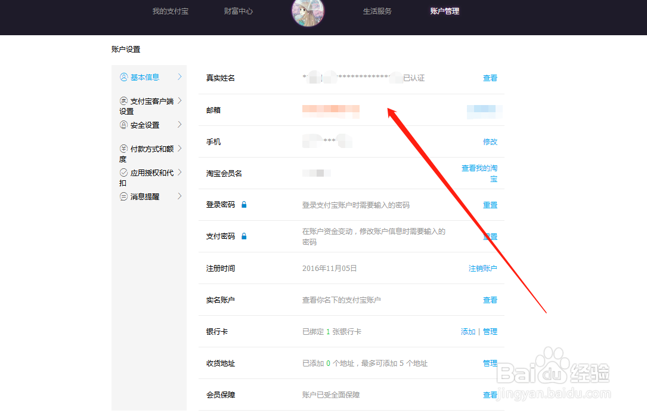Click the ¥ coin icon for 付款方式和额度

123,148
